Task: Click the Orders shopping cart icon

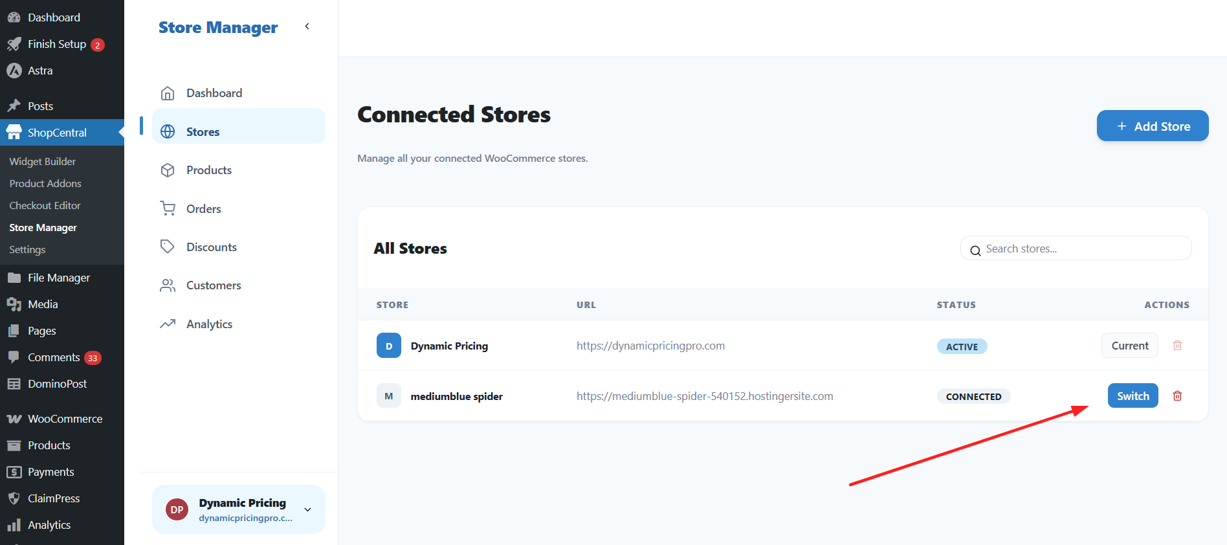Action: (x=168, y=208)
